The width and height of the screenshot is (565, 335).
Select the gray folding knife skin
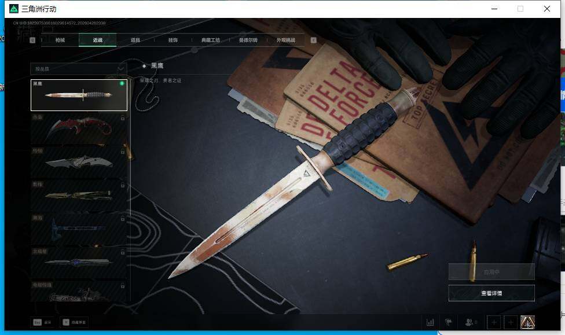click(x=79, y=163)
